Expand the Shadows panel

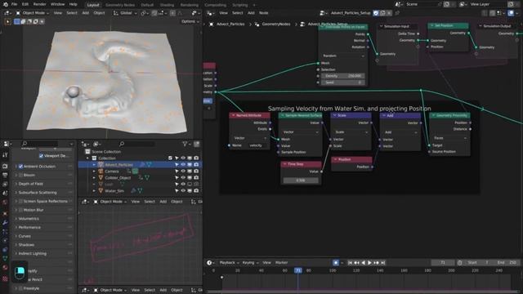[x=16, y=245]
